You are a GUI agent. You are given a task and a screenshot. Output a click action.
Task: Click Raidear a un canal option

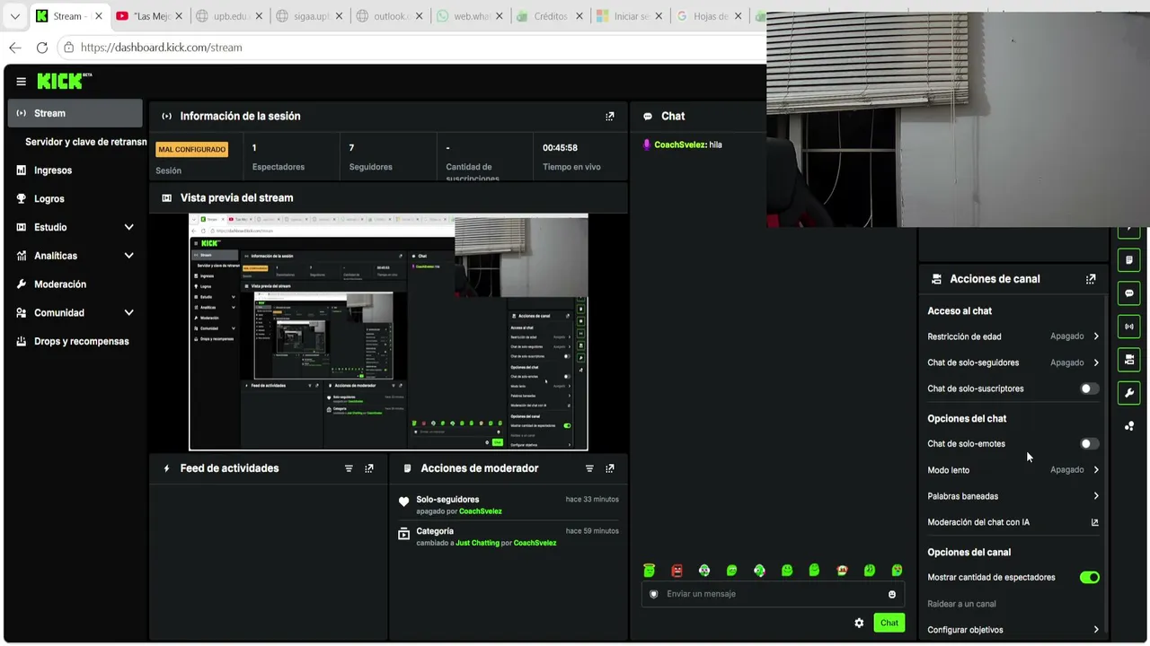click(x=961, y=604)
